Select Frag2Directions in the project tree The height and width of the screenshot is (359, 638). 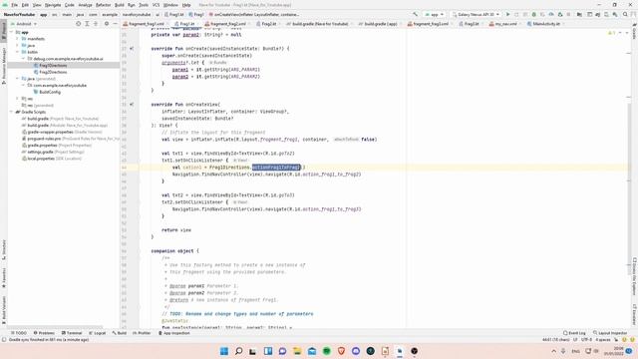(53, 72)
